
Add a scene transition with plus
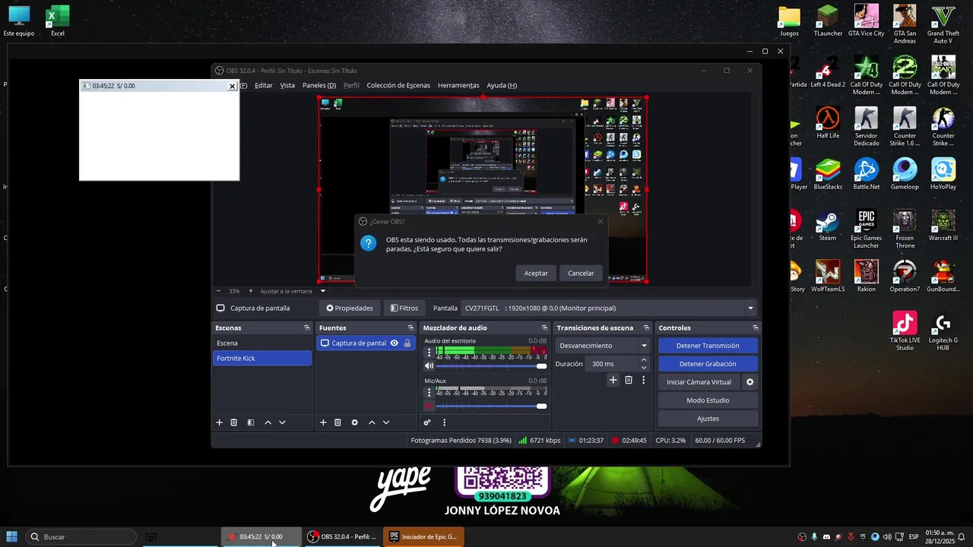(x=613, y=380)
